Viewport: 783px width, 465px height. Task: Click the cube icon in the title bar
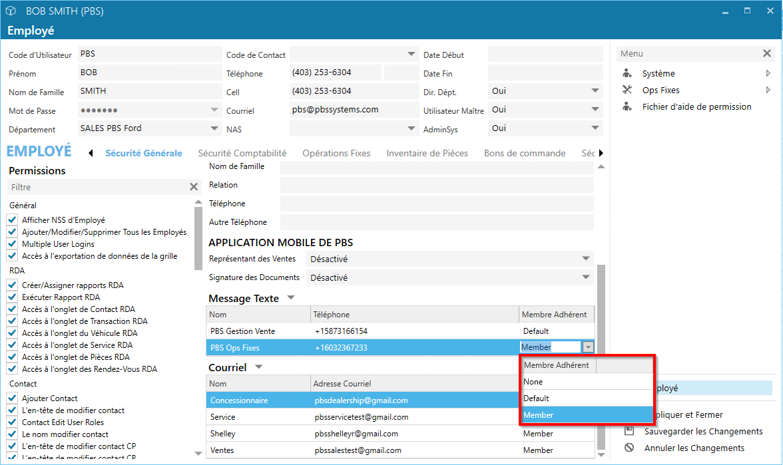coord(11,11)
